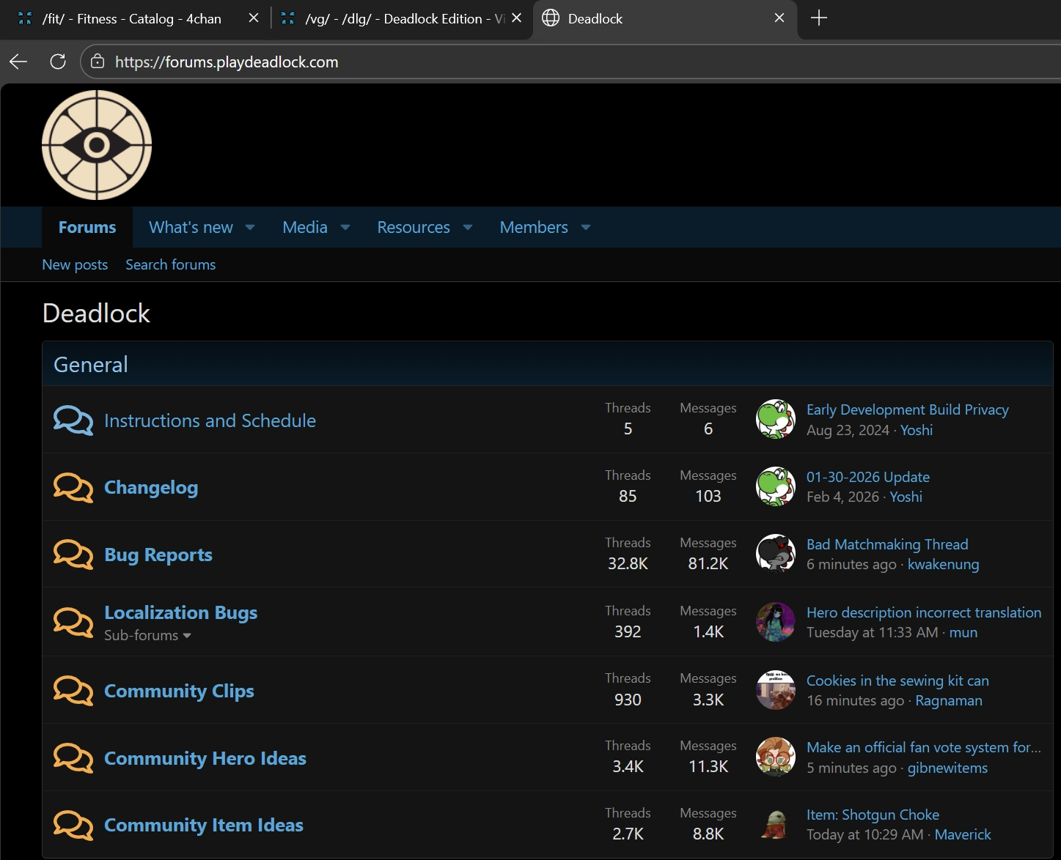Click the Deadlock eye logo
The width and height of the screenshot is (1061, 860).
(97, 145)
